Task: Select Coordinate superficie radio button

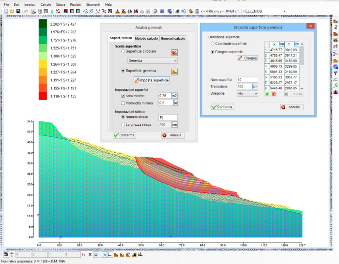Action: [x=213, y=44]
